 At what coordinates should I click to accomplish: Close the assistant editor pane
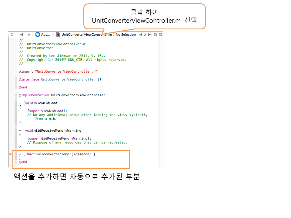pyautogui.click(x=160, y=35)
